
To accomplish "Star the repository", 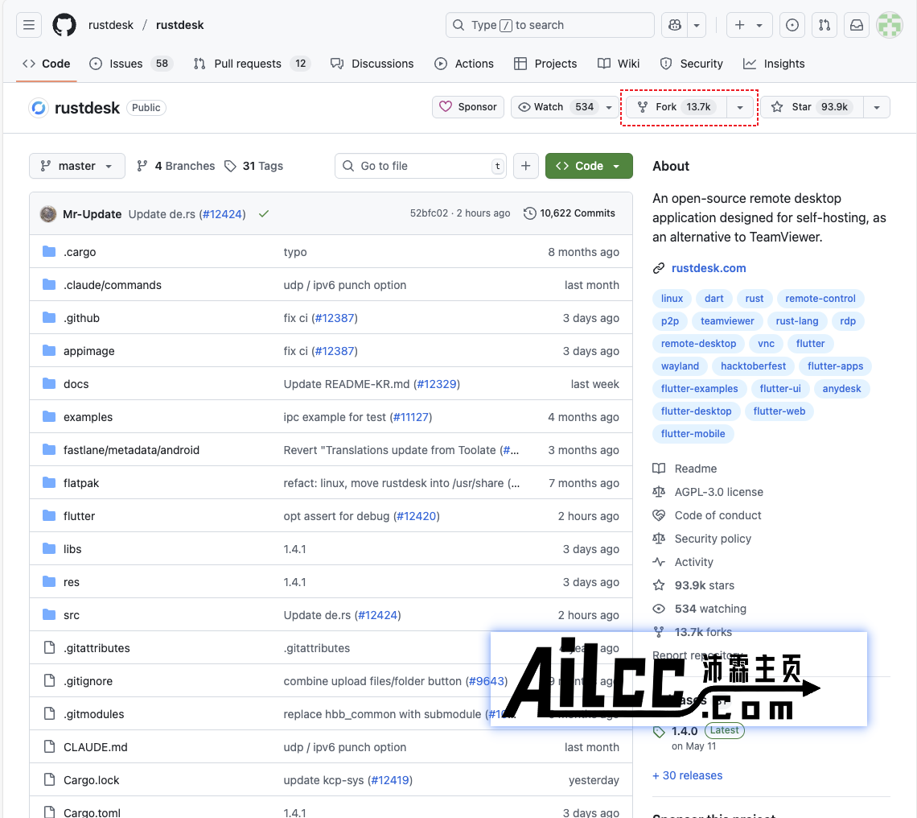I will [811, 107].
